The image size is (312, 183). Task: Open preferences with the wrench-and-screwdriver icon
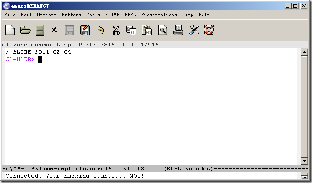click(x=194, y=30)
